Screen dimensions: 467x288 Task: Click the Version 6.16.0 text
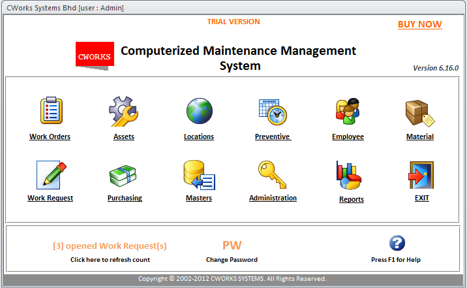point(436,68)
